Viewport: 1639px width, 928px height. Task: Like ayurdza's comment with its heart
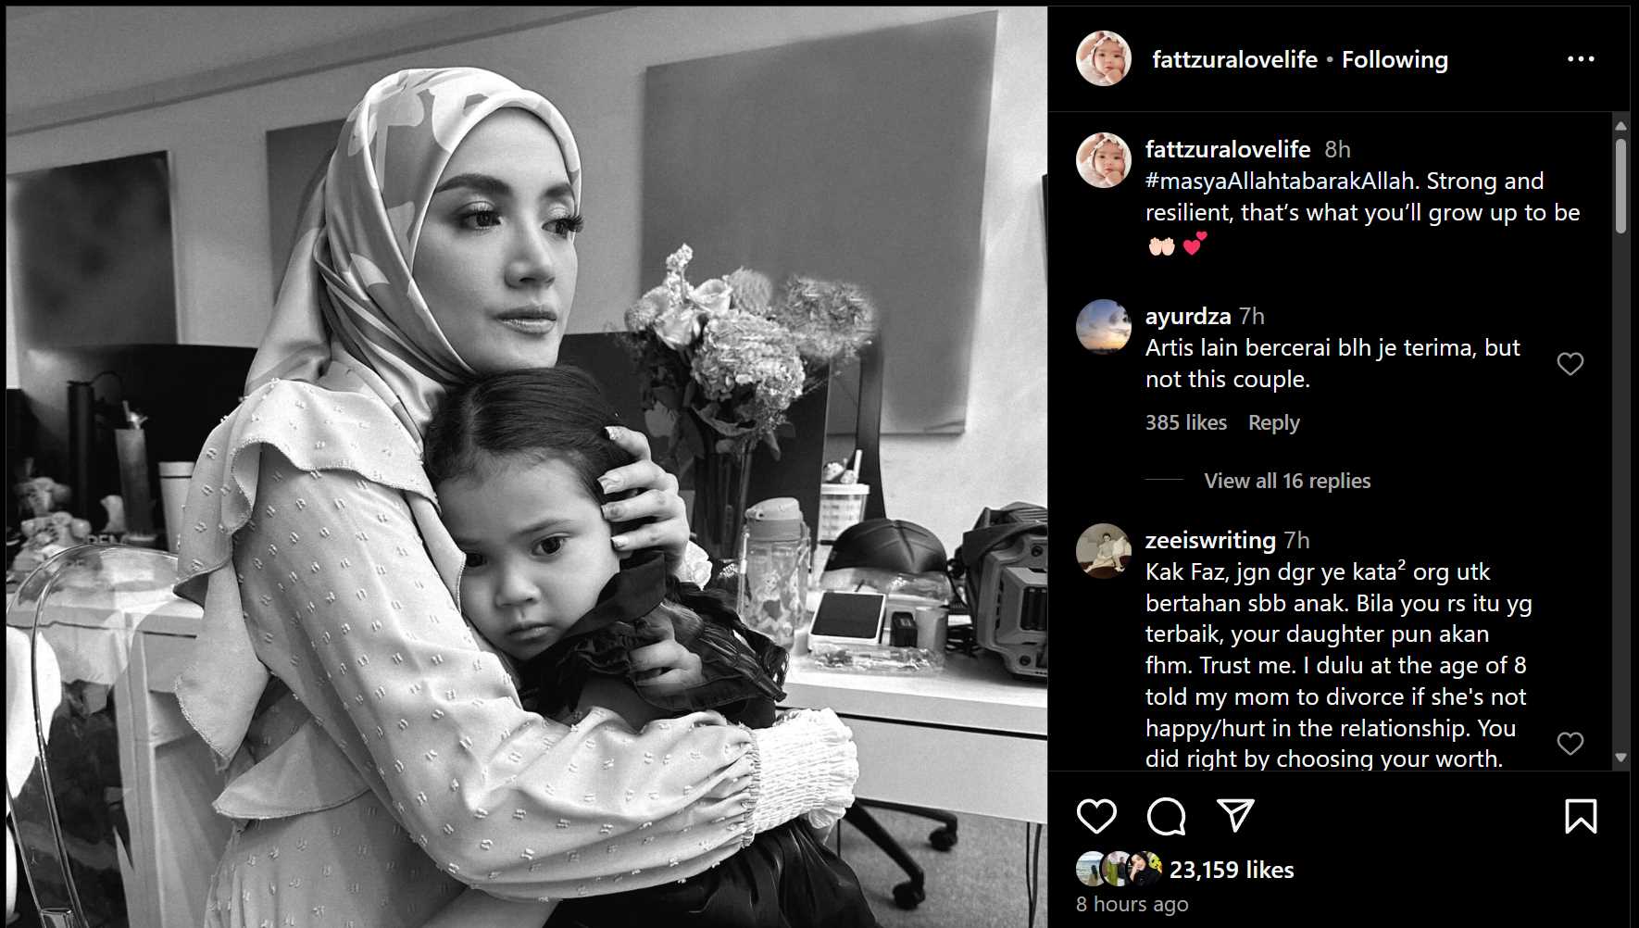click(1570, 364)
